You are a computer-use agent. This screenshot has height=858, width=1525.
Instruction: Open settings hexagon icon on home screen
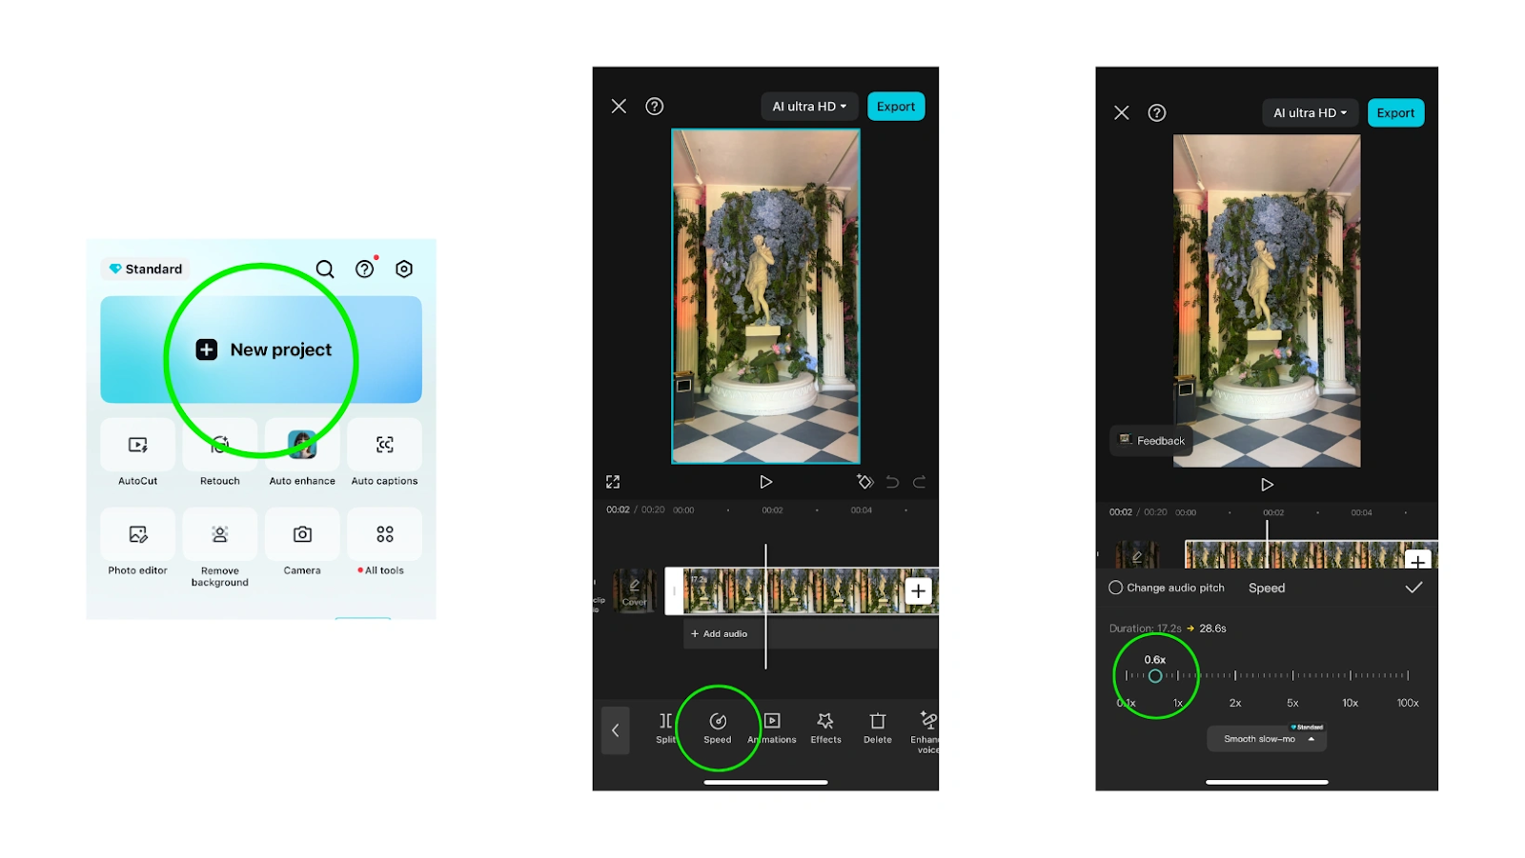coord(404,269)
